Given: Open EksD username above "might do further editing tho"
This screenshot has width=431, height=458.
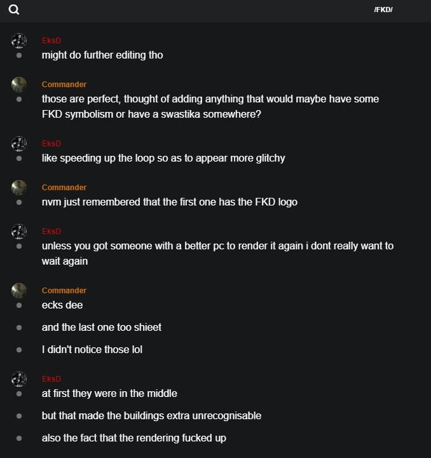Looking at the screenshot, I should (51, 41).
